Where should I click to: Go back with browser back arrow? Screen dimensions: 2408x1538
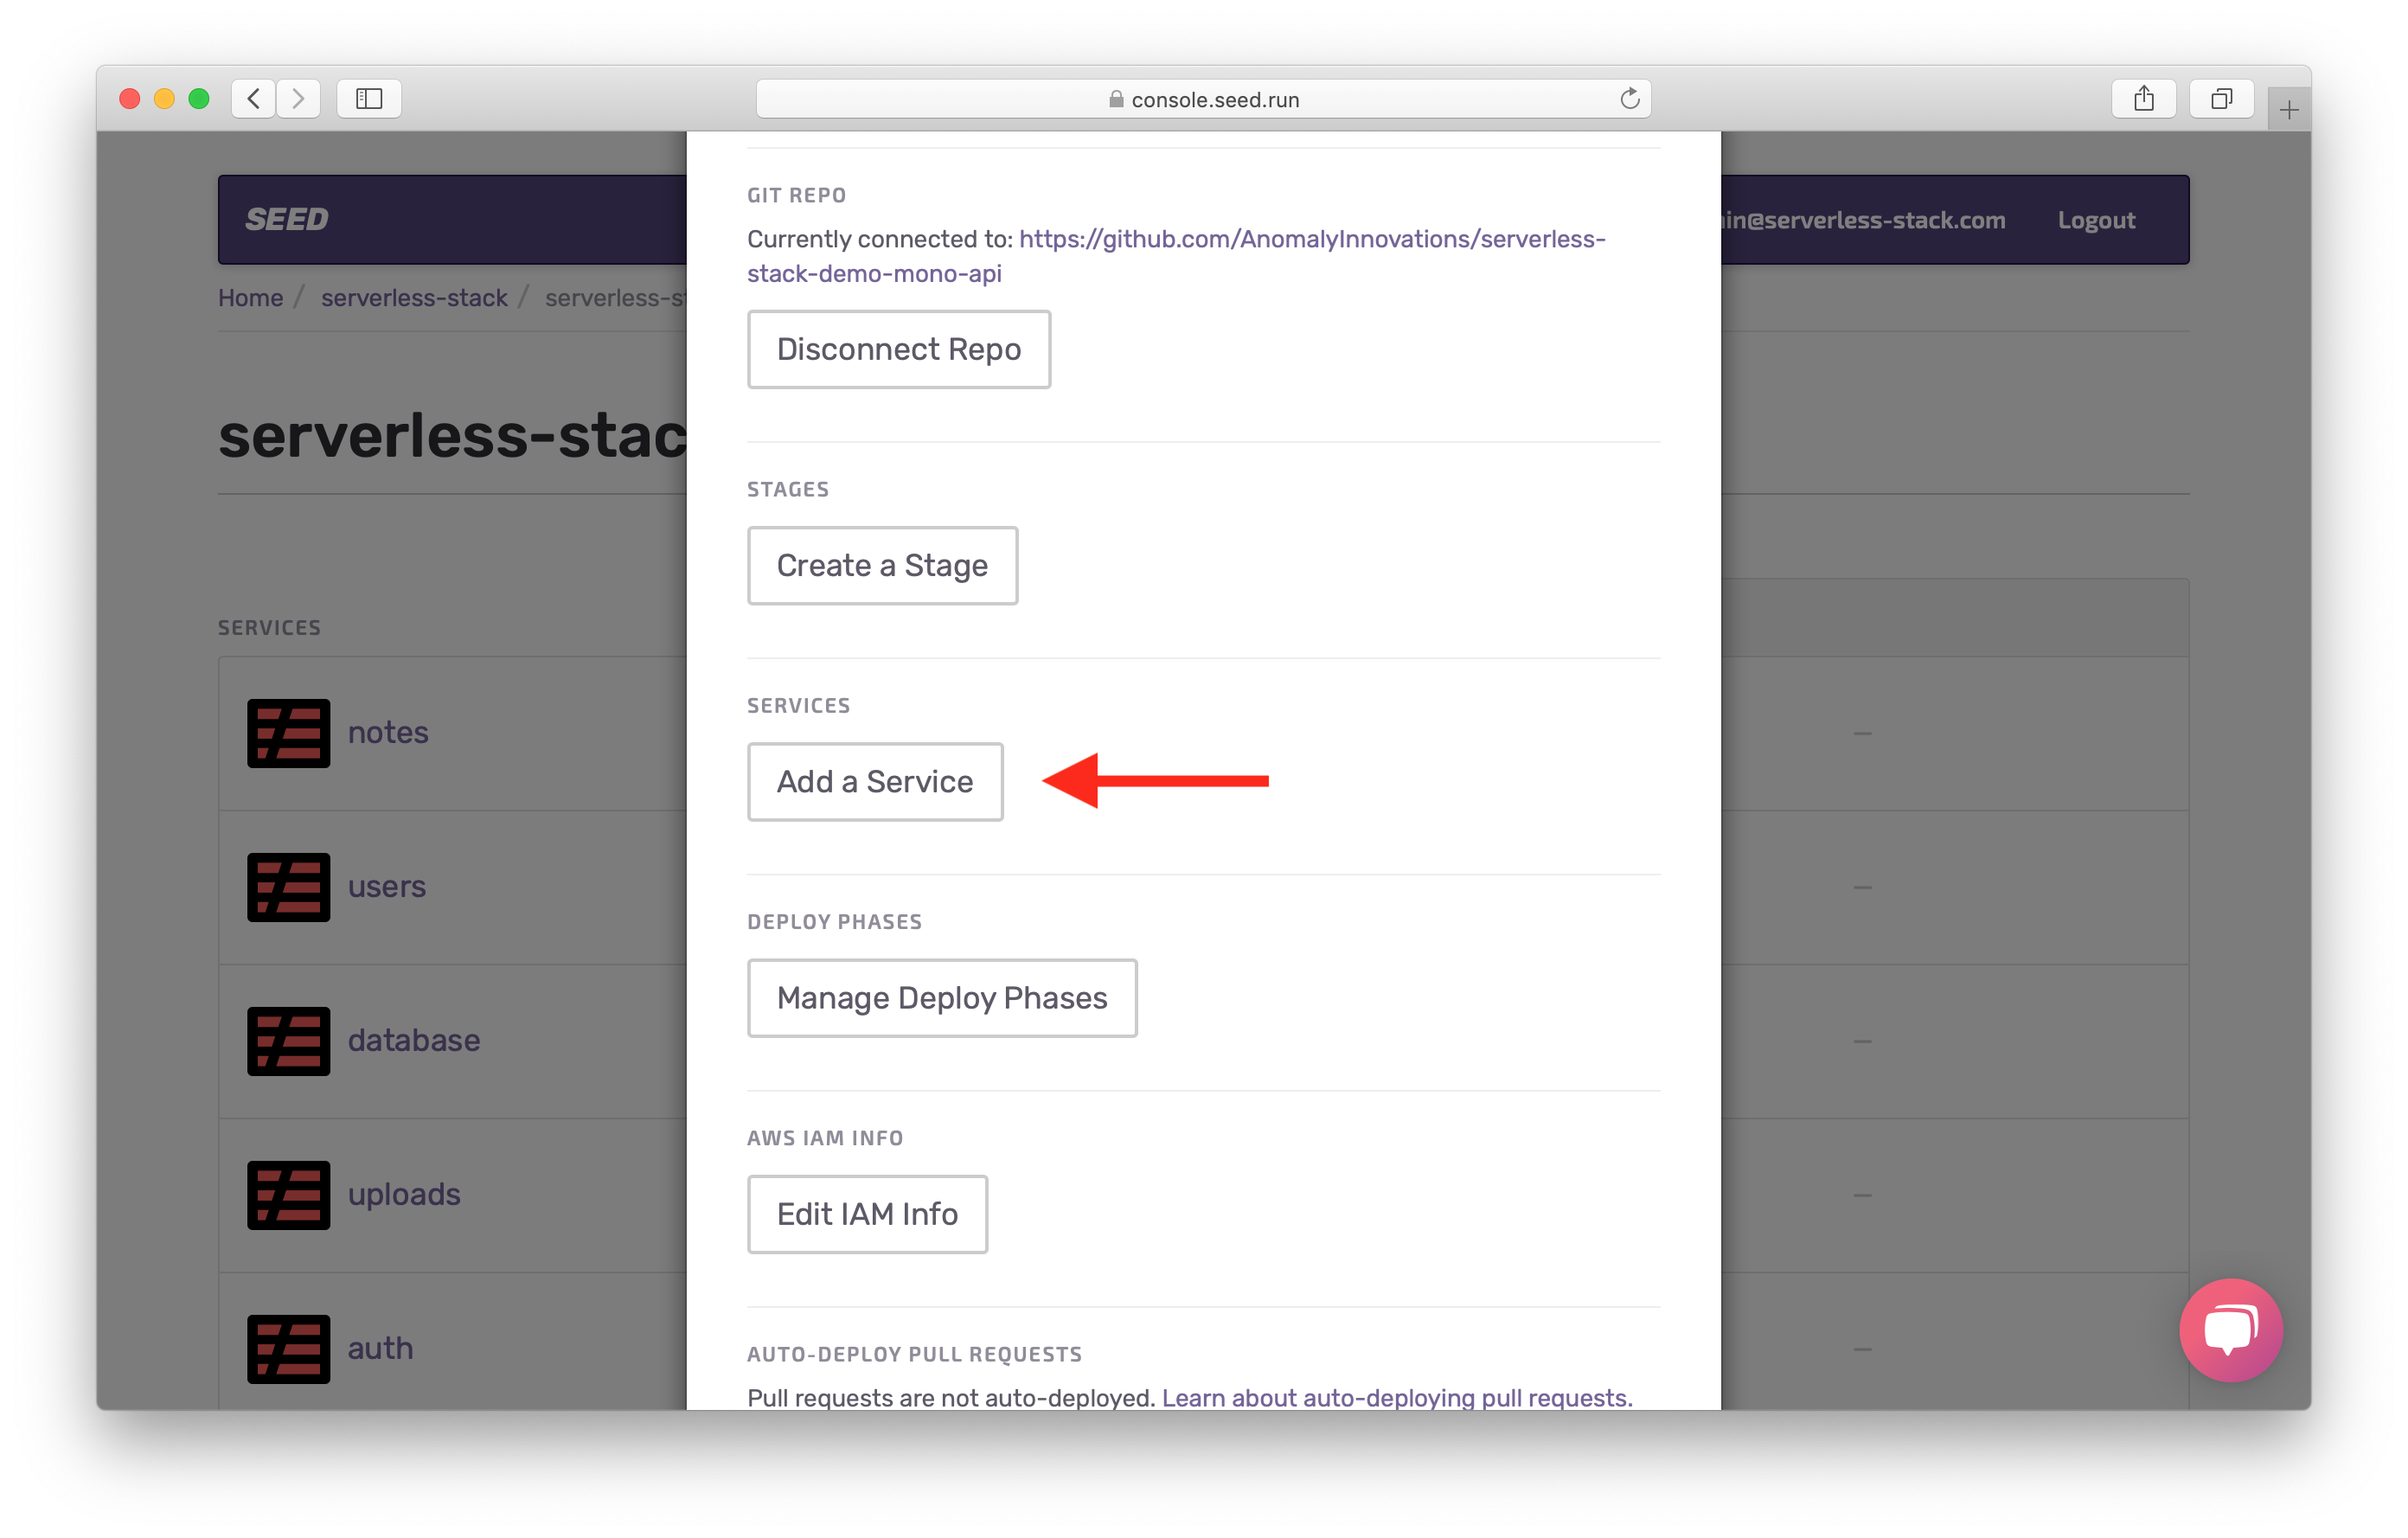254,99
